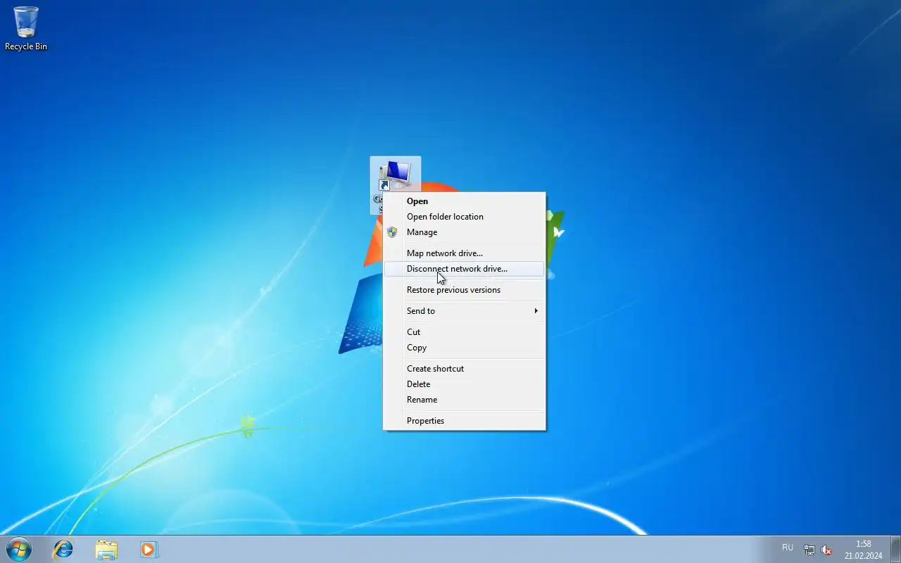Open Properties from the context menu
Viewport: 901px width, 563px height.
464,421
